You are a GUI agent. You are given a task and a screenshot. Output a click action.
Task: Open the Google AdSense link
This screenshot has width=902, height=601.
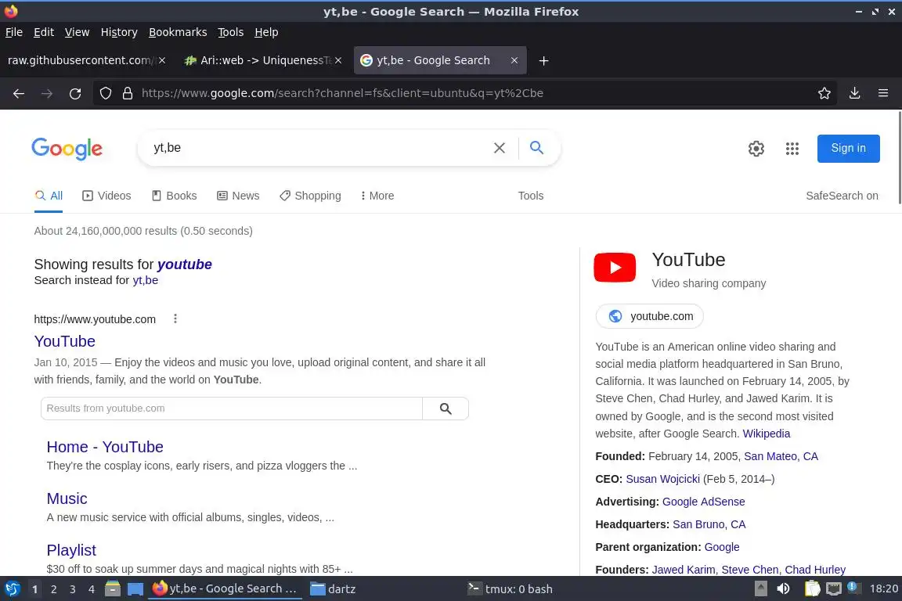click(704, 502)
